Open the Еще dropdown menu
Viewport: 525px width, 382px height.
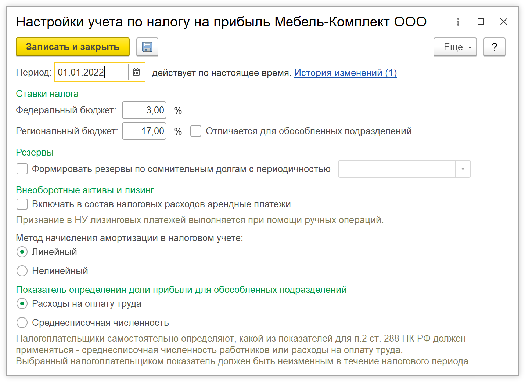(455, 47)
